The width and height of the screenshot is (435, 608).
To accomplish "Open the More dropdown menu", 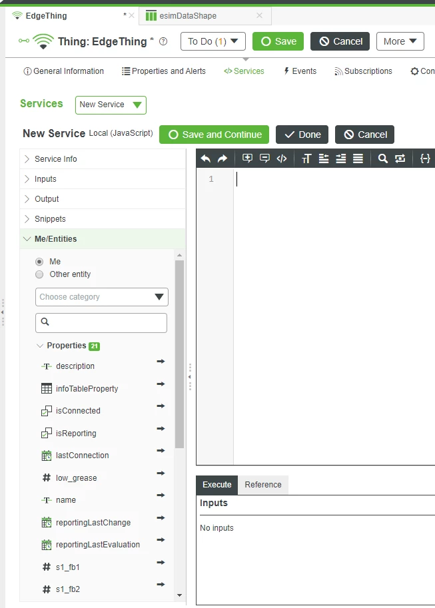I will 400,41.
